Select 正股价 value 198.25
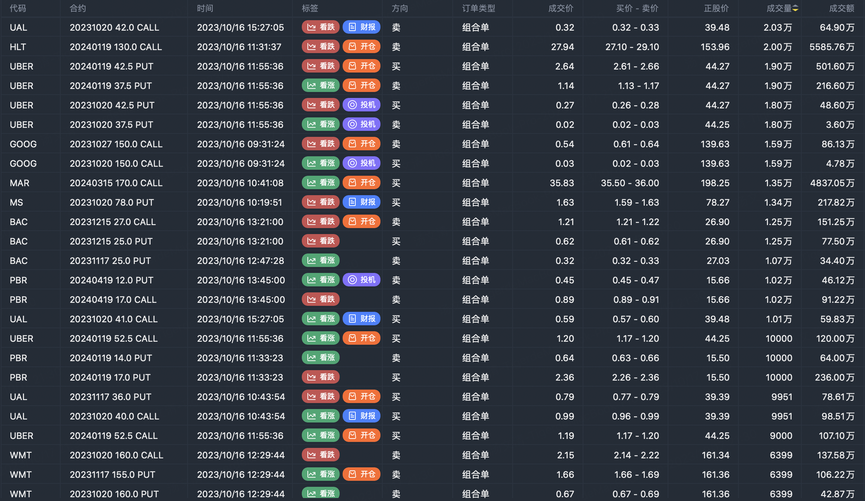Image resolution: width=865 pixels, height=501 pixels. click(x=715, y=183)
